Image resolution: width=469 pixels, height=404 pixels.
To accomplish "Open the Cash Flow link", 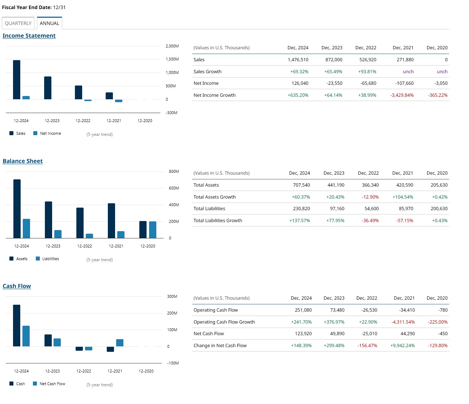I will point(17,286).
